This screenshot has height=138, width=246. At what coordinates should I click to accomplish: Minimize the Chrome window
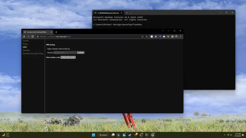click(168, 31)
